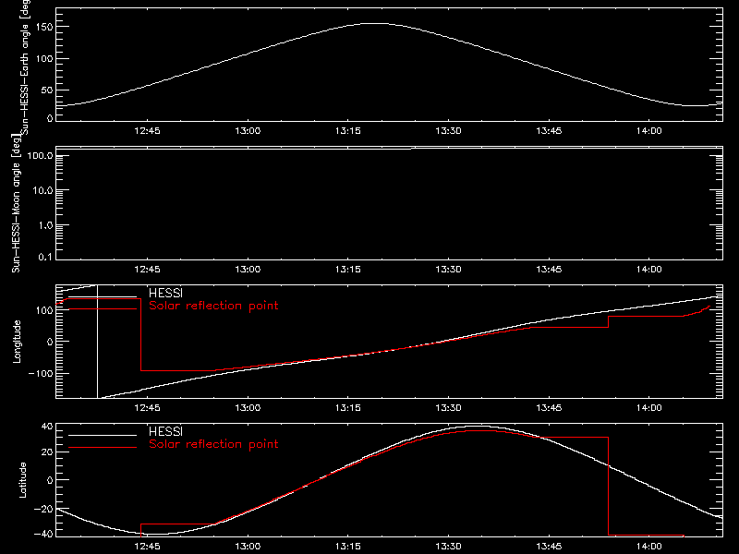Click the 'Latitude' y-axis label
Screen dimensions: 739x554
click(22, 480)
